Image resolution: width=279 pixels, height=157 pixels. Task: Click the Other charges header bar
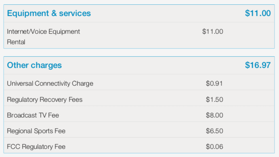click(139, 66)
